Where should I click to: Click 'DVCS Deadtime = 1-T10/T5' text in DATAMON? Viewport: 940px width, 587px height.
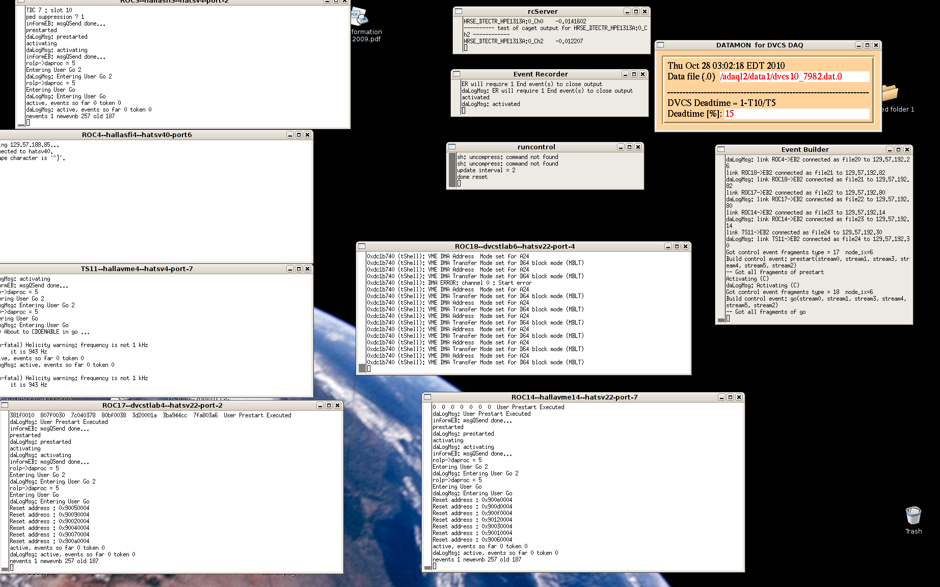coord(721,103)
